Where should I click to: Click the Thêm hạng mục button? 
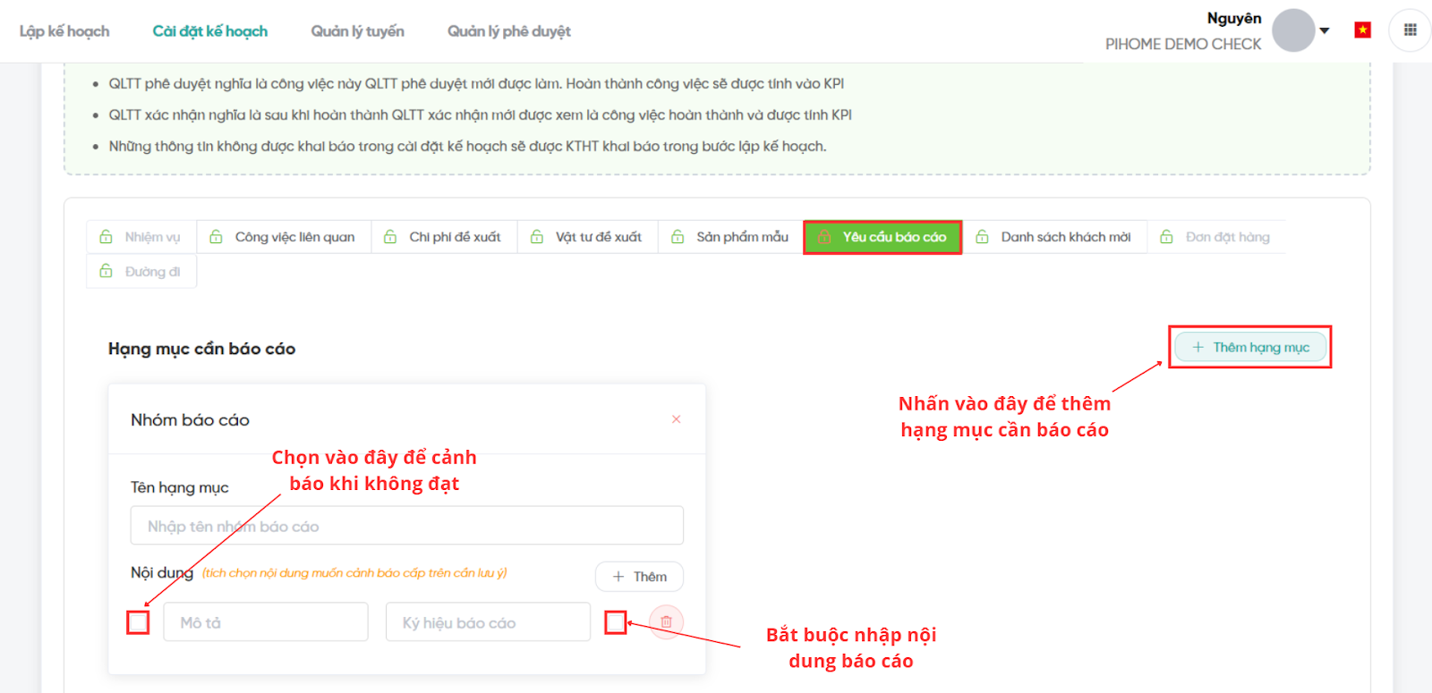coord(1250,347)
